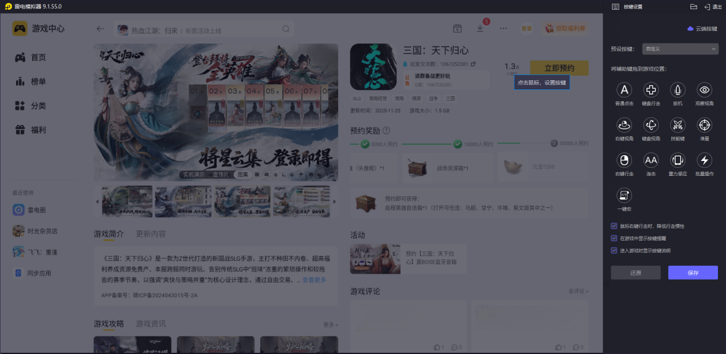Open the folder icon in key settings header
Screen dimensions: 726x354
click(693, 6)
